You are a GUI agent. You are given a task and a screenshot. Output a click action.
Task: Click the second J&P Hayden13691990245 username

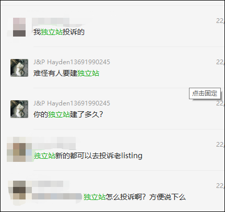tap(72, 103)
